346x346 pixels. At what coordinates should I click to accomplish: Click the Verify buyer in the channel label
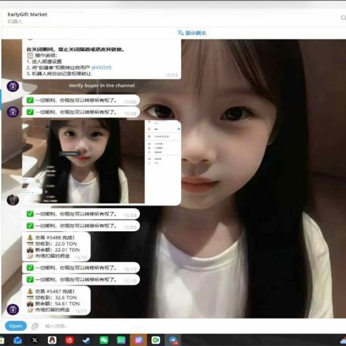point(102,85)
